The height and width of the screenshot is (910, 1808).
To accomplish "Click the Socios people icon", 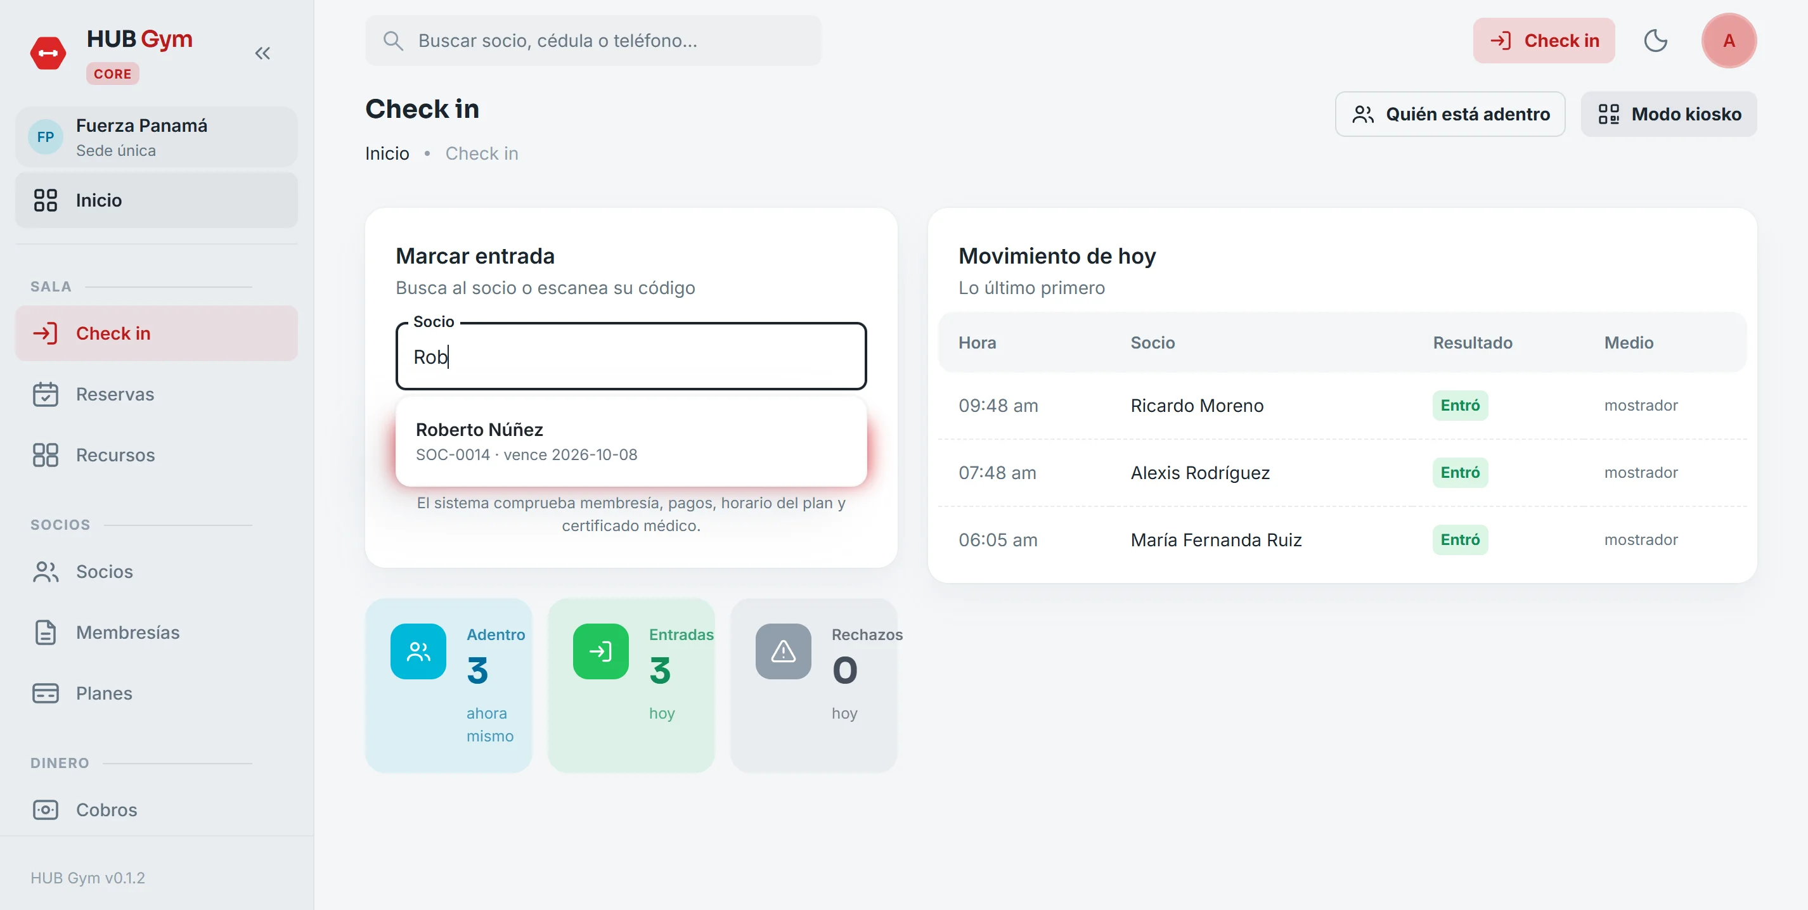I will point(46,572).
